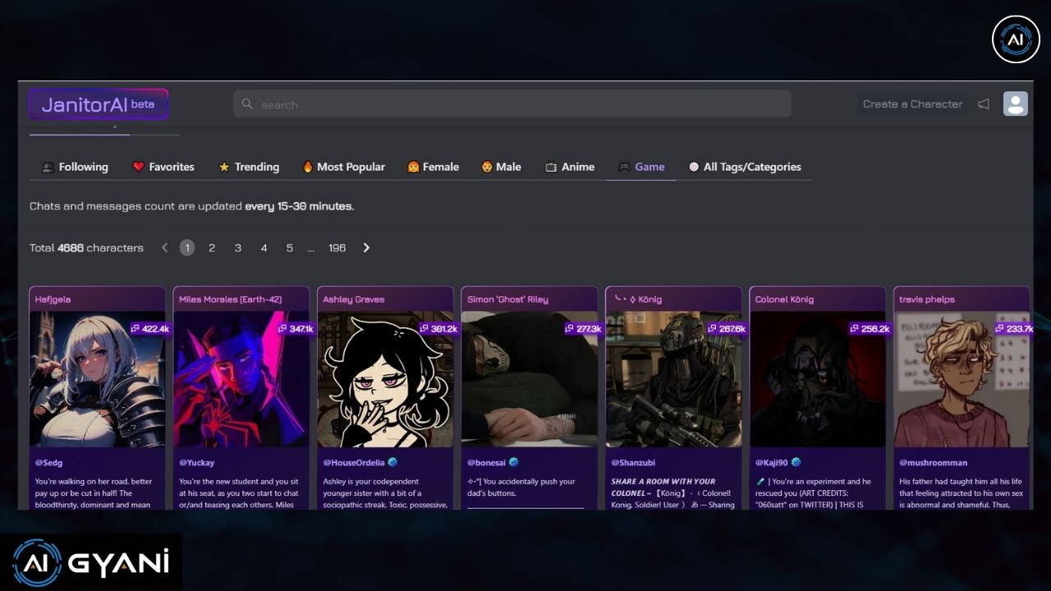Click the Simon 'Ghost' Riley title
This screenshot has height=591, width=1051.
(508, 300)
